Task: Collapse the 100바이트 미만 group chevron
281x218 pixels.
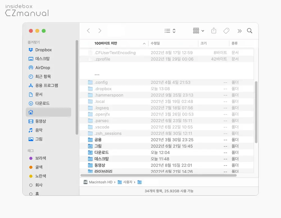Action: pyautogui.click(x=144, y=43)
